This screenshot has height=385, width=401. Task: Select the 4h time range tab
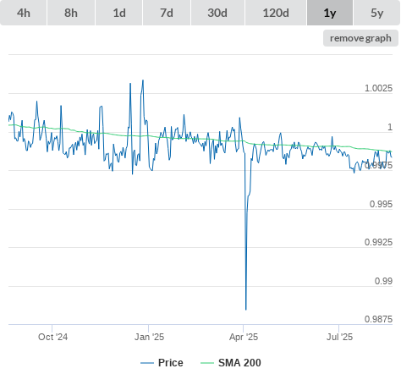pyautogui.click(x=24, y=13)
